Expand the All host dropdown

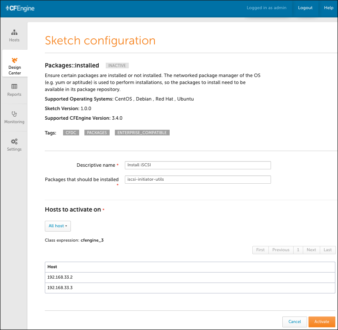(x=58, y=226)
